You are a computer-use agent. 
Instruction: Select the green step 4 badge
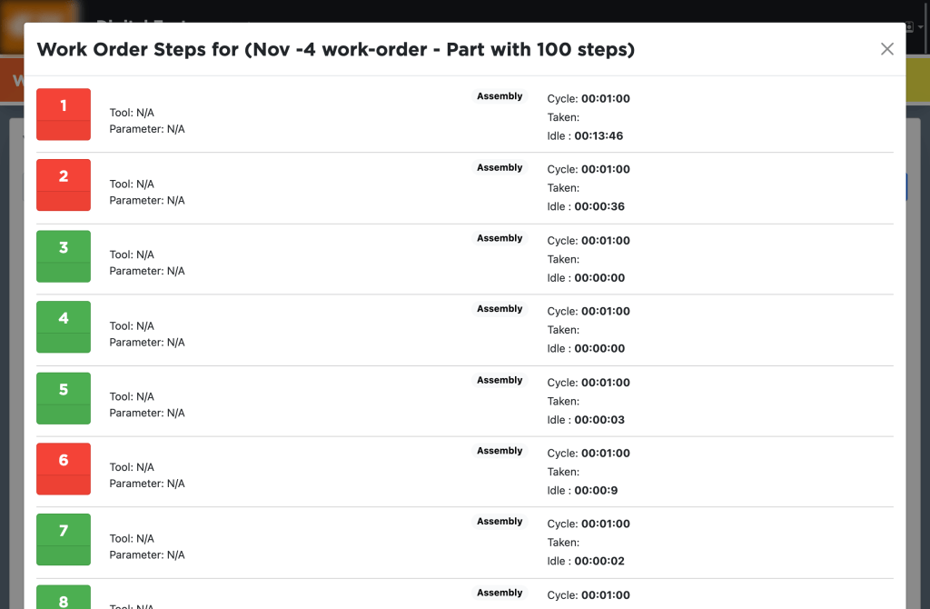63,326
